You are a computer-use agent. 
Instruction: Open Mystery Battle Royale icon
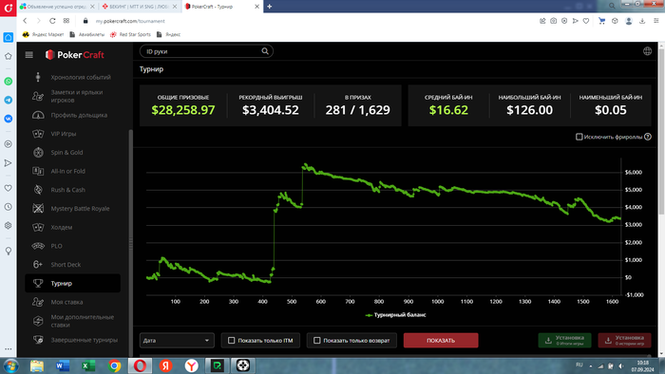click(x=38, y=209)
